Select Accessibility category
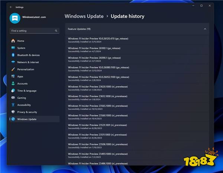The height and width of the screenshot is (173, 223). click(x=35, y=105)
